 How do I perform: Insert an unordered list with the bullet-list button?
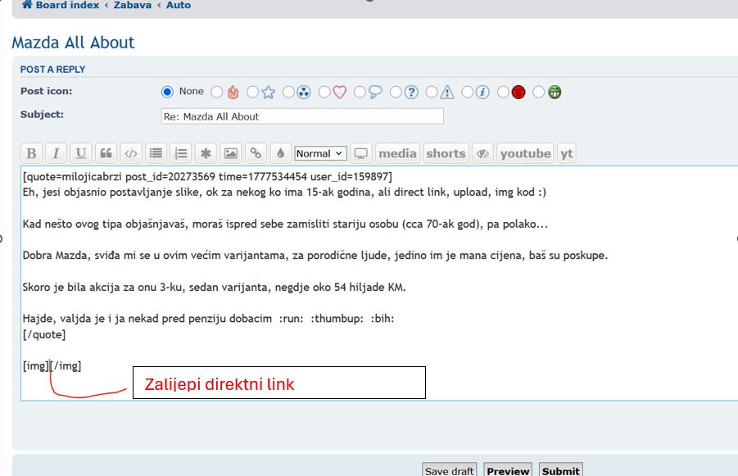click(156, 153)
